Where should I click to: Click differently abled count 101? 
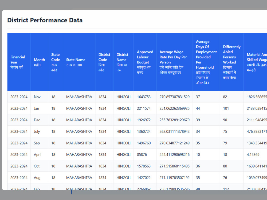click(x=226, y=109)
